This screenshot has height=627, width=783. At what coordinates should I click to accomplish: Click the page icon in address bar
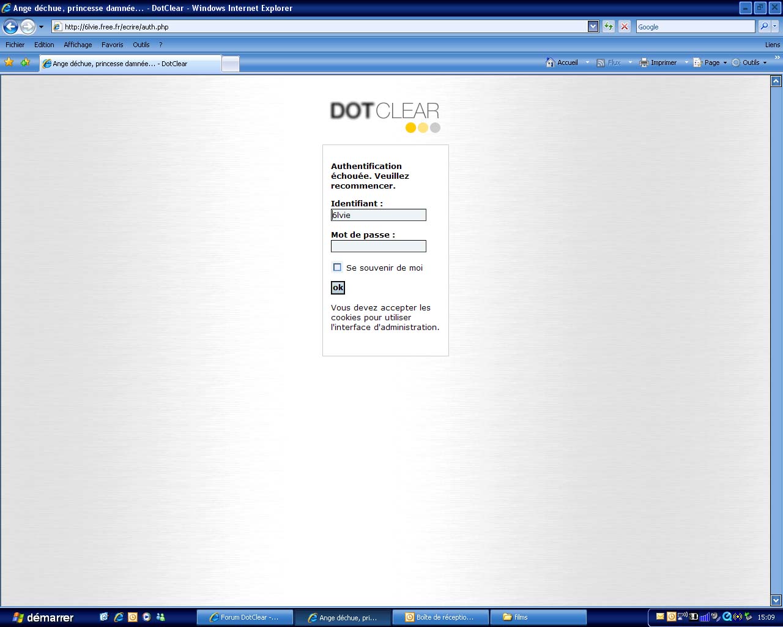58,27
